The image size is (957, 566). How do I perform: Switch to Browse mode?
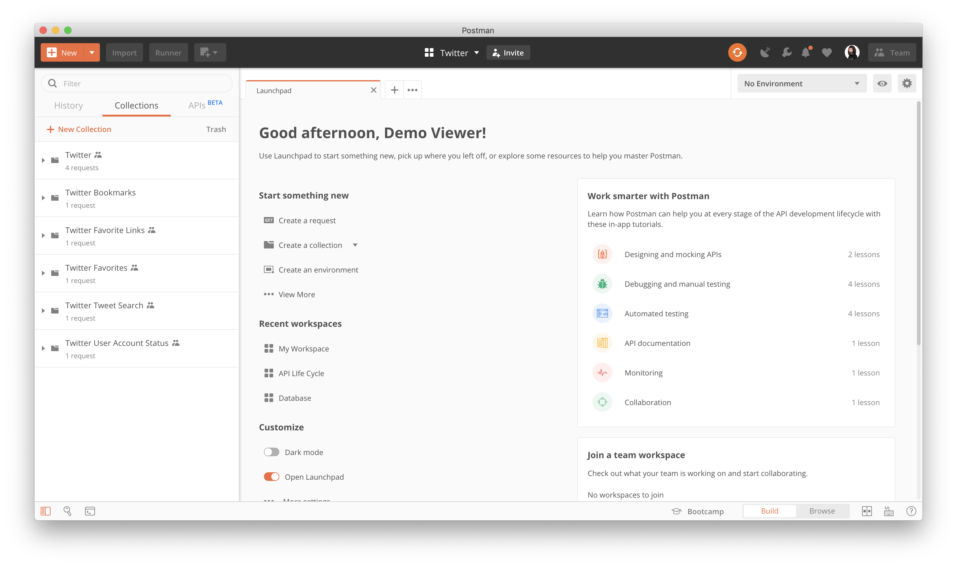coord(822,511)
